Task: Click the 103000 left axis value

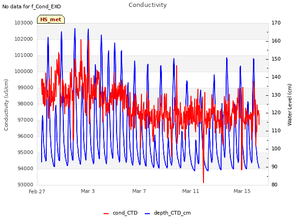Action: [x=24, y=23]
